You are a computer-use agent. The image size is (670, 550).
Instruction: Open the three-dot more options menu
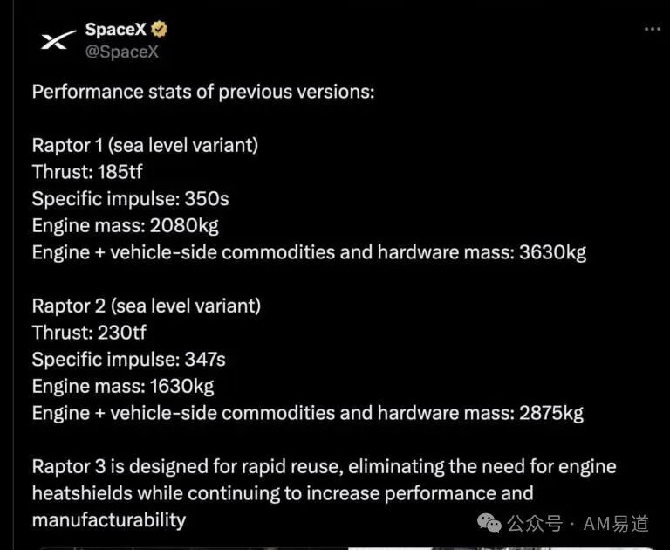click(652, 29)
